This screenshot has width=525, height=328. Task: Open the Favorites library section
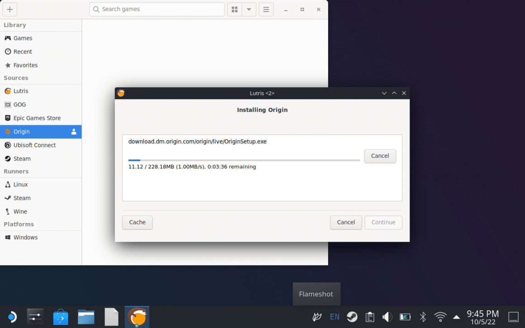tap(25, 65)
